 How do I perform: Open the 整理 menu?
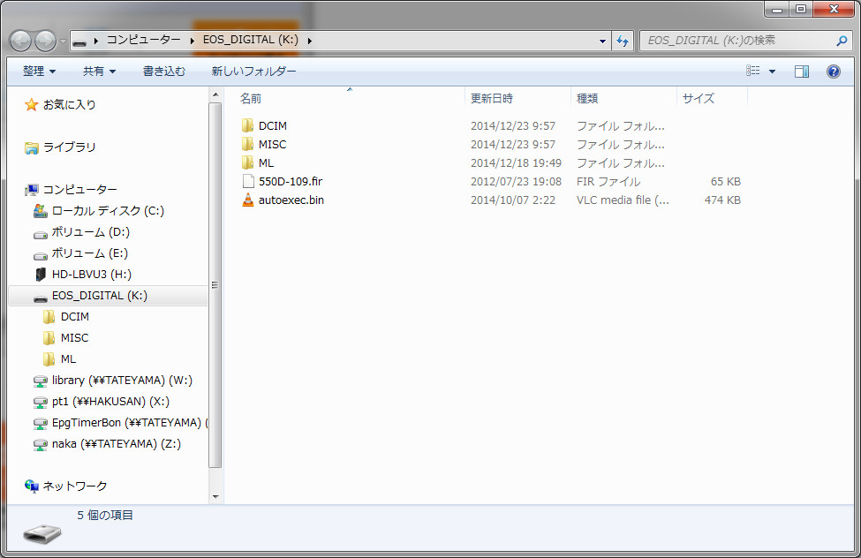[x=39, y=71]
